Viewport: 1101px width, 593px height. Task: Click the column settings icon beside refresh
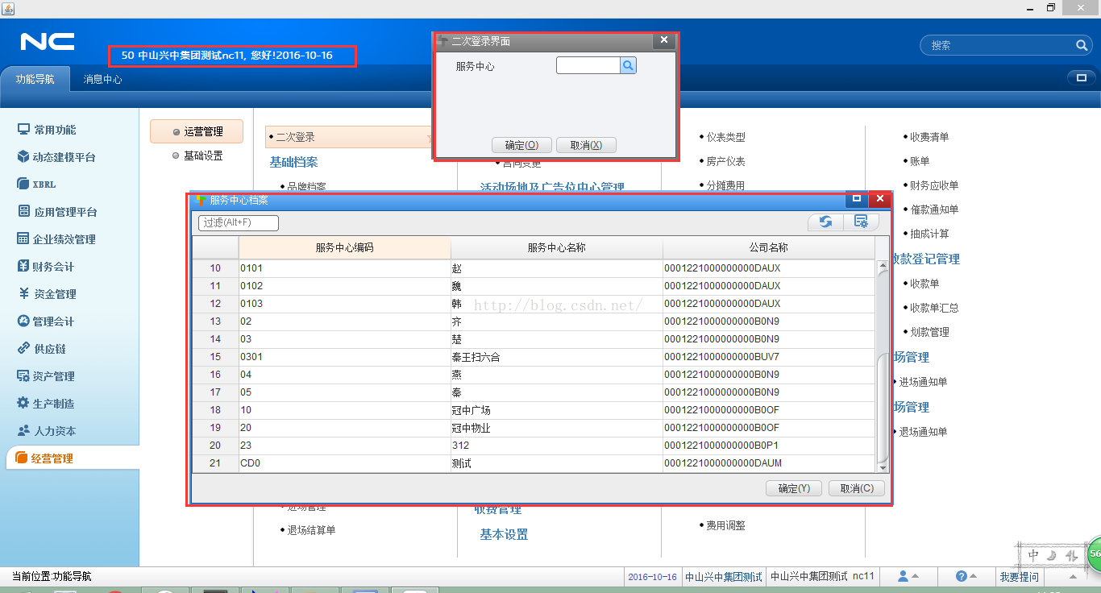tap(861, 222)
